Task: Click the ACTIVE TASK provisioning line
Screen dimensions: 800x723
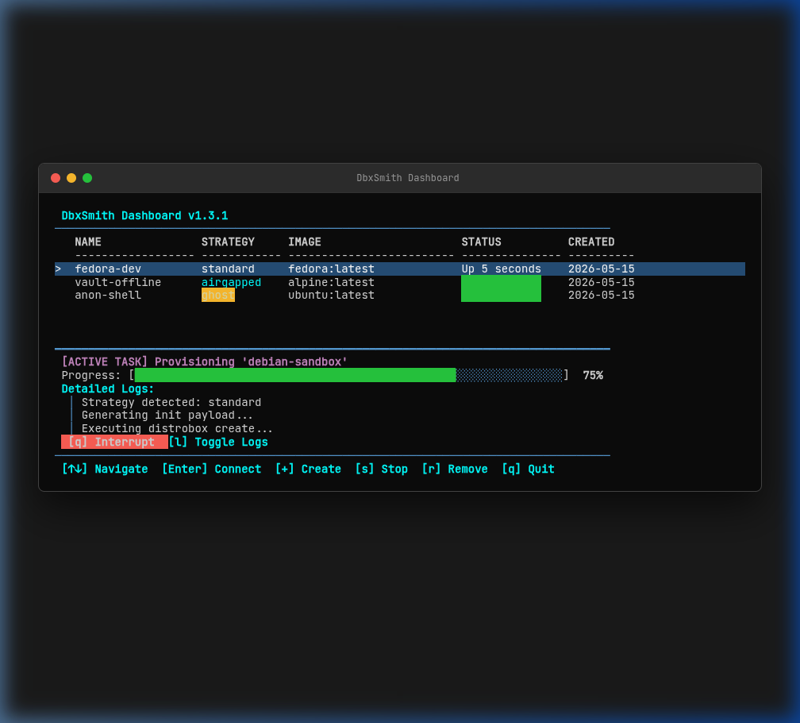Action: [205, 361]
